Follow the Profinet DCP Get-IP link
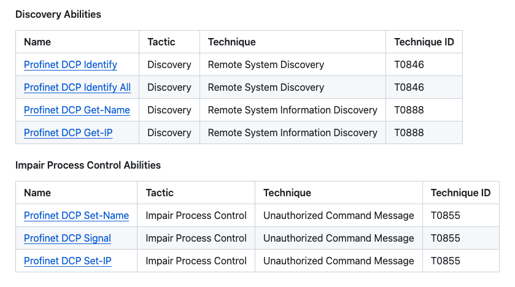 point(68,132)
